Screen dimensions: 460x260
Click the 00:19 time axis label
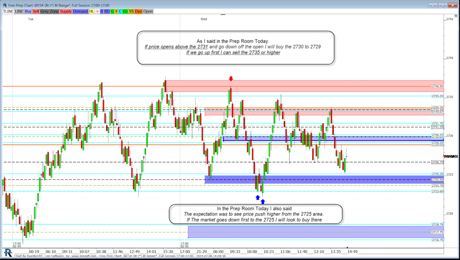point(34,251)
